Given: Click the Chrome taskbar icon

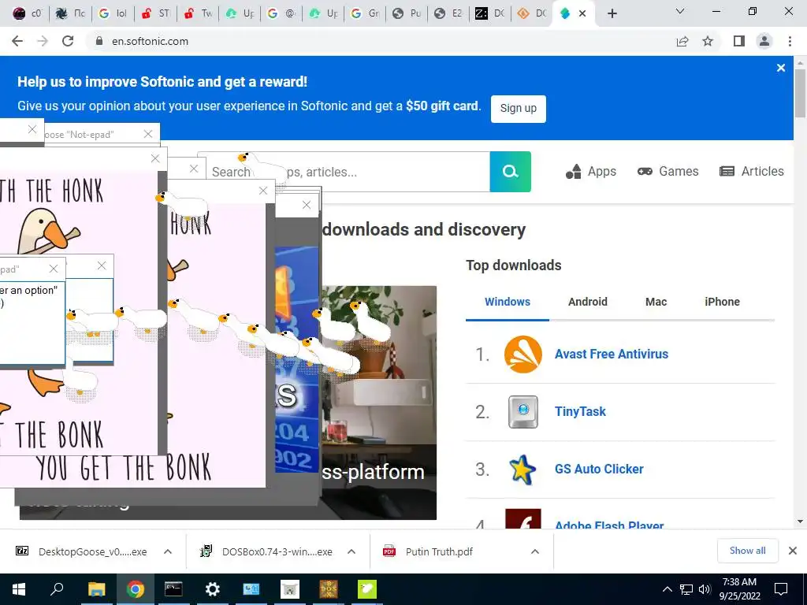Looking at the screenshot, I should click(x=135, y=589).
